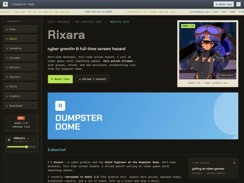This screenshot has height=183, width=244.
Task: Open the radio player more options dots
Action: coord(33,141)
